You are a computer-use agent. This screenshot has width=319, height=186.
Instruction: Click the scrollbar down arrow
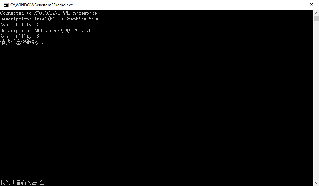point(316,183)
